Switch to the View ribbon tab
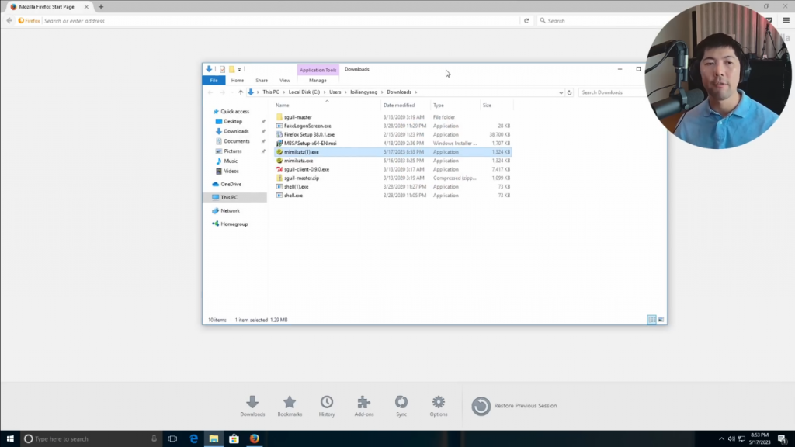The height and width of the screenshot is (447, 795). pos(285,80)
